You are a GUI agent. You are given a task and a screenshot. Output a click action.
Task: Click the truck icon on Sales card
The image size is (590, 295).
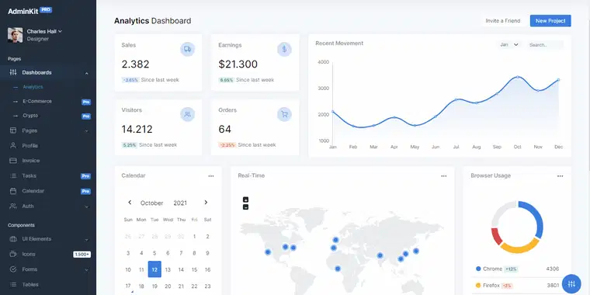[187, 49]
